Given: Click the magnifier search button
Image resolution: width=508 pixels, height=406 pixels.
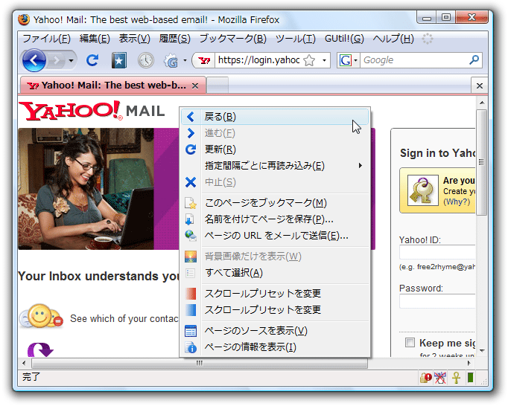Looking at the screenshot, I should pyautogui.click(x=474, y=59).
